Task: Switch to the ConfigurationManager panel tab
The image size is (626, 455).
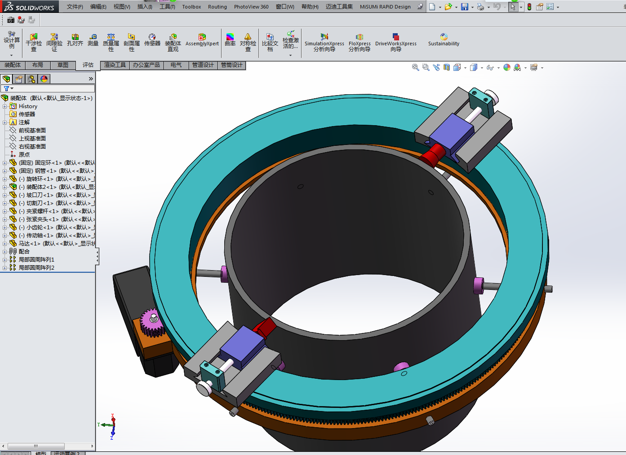Action: click(x=31, y=79)
